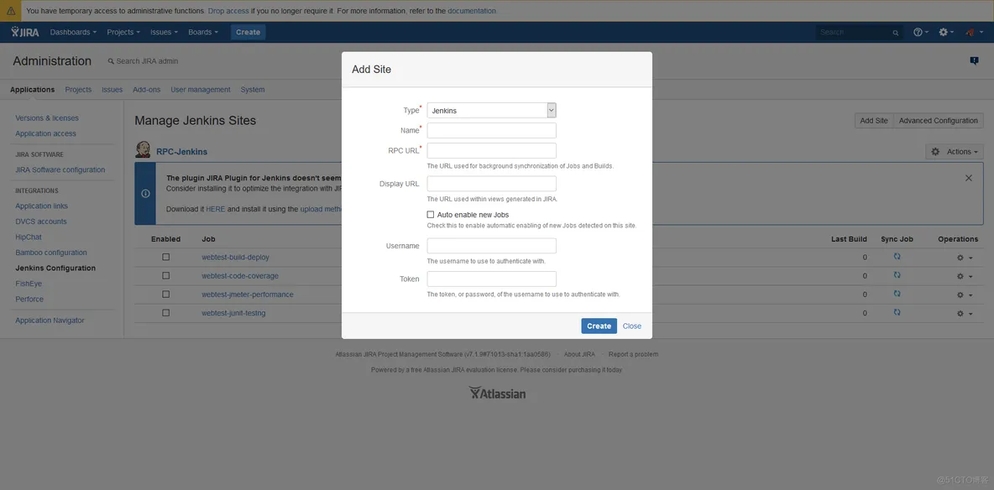The height and width of the screenshot is (490, 994).
Task: Expand the Dashboards menu
Action: 73,33
